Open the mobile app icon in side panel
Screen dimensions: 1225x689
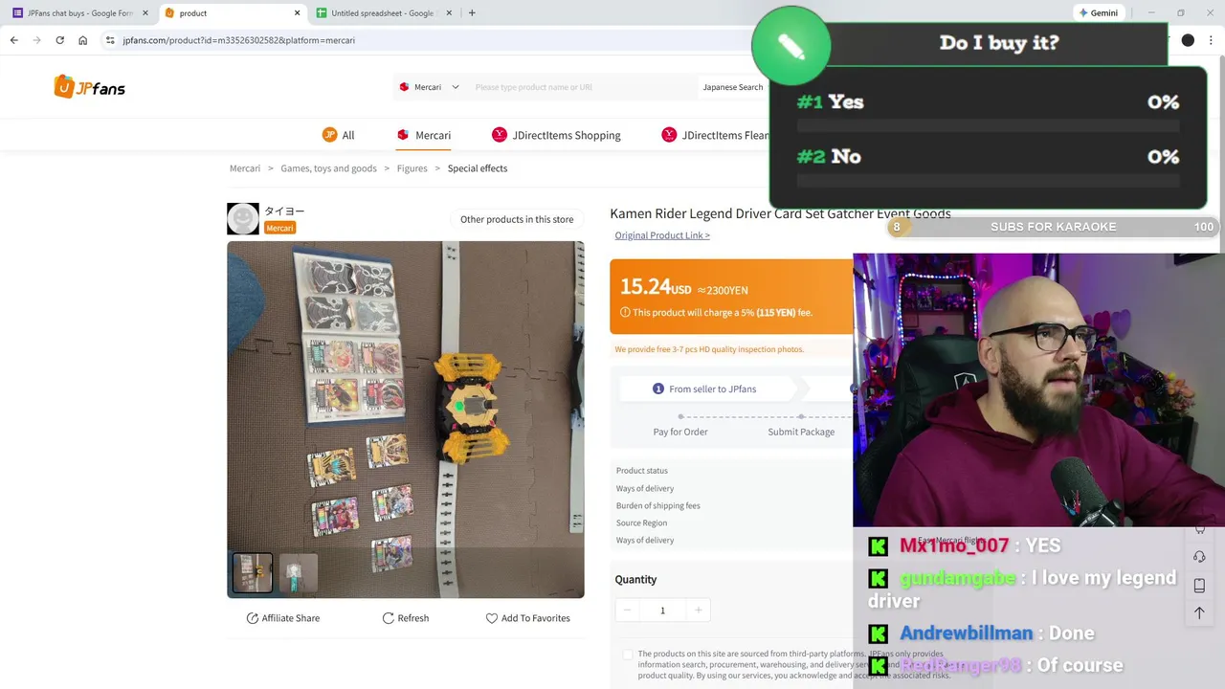[1199, 585]
